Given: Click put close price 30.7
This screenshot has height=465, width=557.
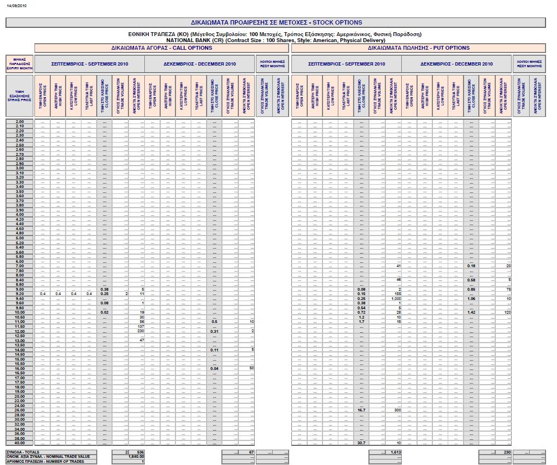Looking at the screenshot, I should click(361, 443).
